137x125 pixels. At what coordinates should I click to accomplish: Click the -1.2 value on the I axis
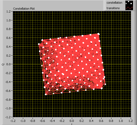13,121
